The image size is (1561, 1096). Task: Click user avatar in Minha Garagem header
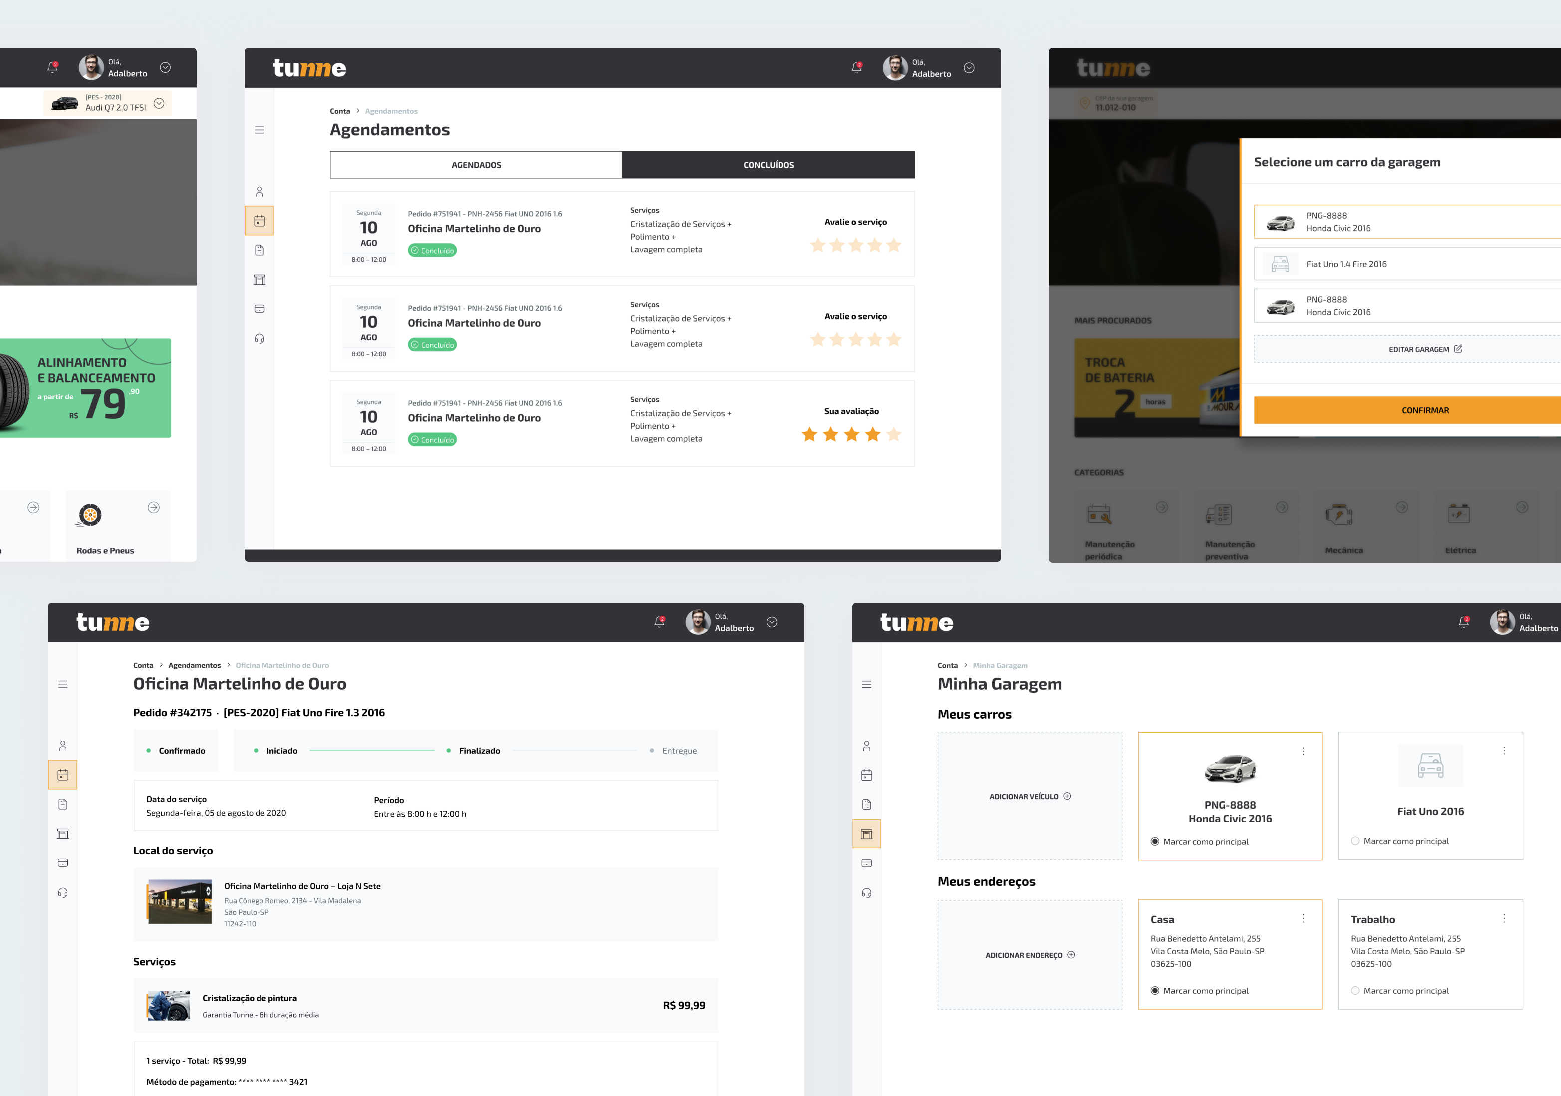click(1502, 621)
